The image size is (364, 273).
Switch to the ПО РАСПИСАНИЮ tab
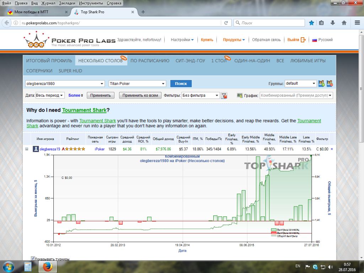[x=150, y=60]
